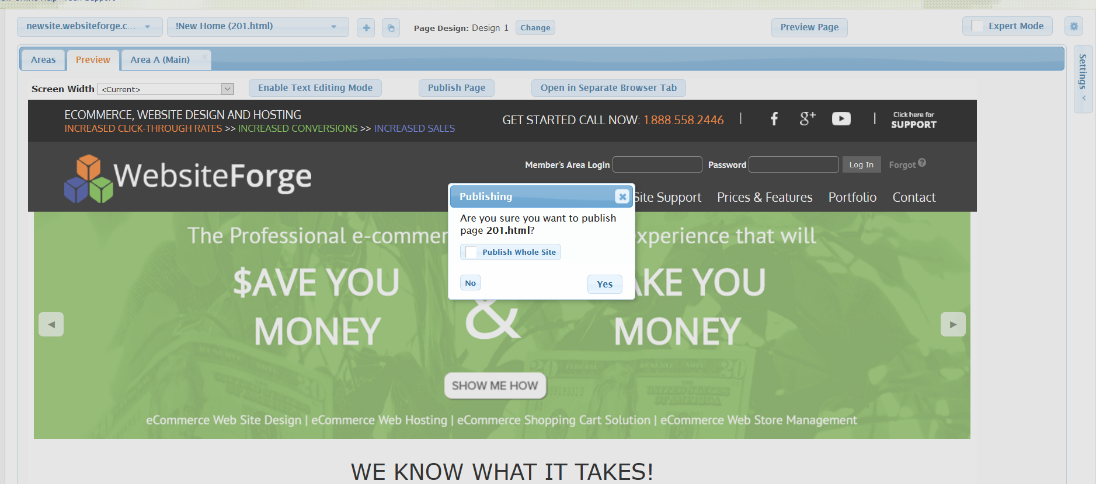
Task: Add a new page with the plus icon
Action: pos(366,27)
